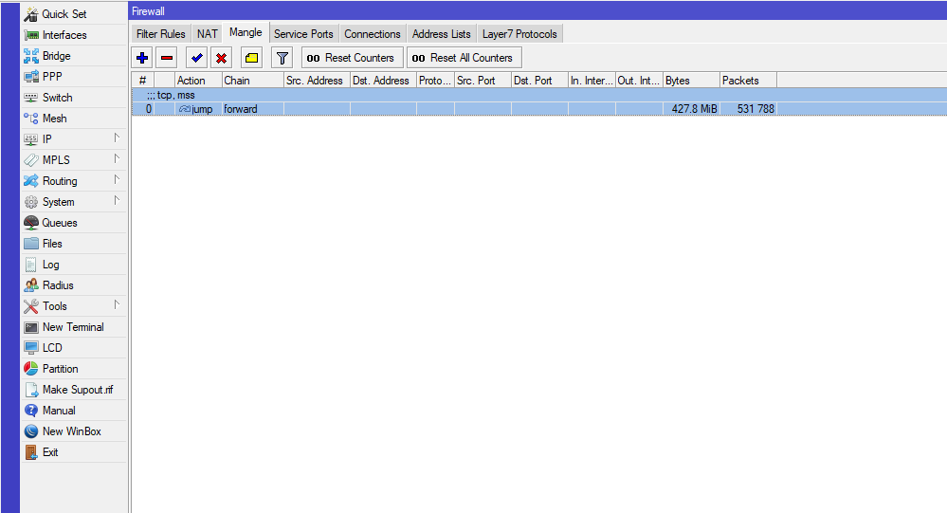Expand the Routing submenu
The image size is (947, 513).
(x=117, y=180)
